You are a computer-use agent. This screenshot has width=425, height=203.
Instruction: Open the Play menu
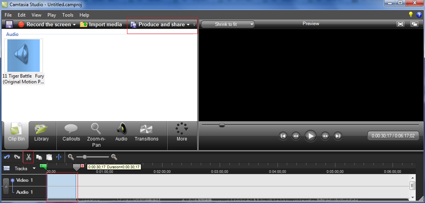tap(51, 15)
